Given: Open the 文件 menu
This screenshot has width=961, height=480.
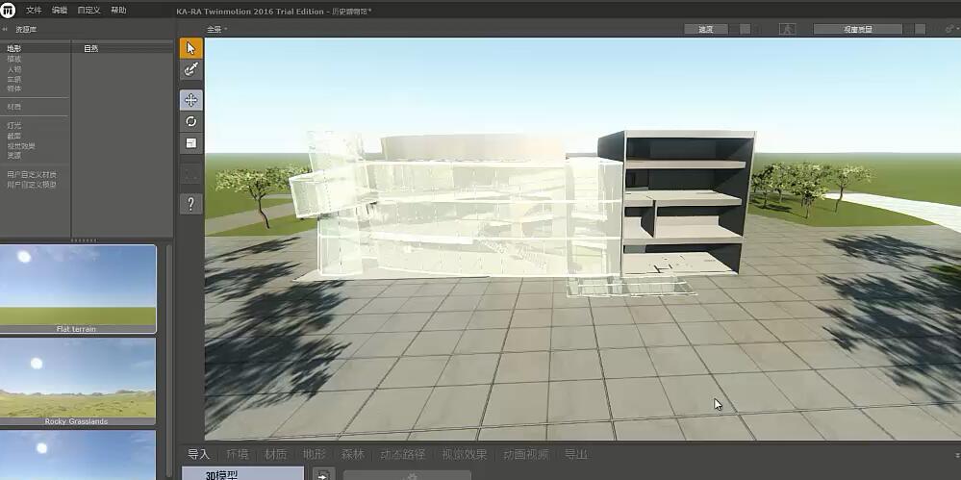Looking at the screenshot, I should (34, 11).
